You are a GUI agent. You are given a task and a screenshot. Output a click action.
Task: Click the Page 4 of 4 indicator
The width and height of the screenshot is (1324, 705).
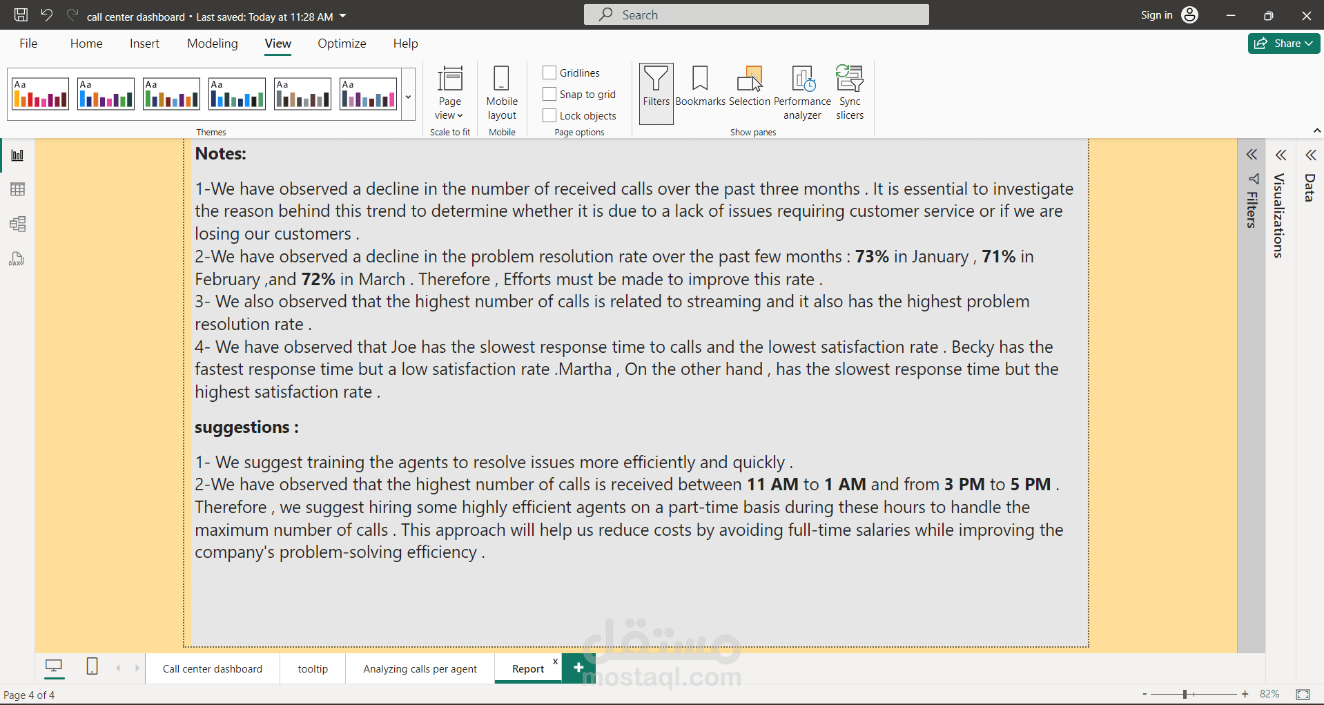point(29,695)
